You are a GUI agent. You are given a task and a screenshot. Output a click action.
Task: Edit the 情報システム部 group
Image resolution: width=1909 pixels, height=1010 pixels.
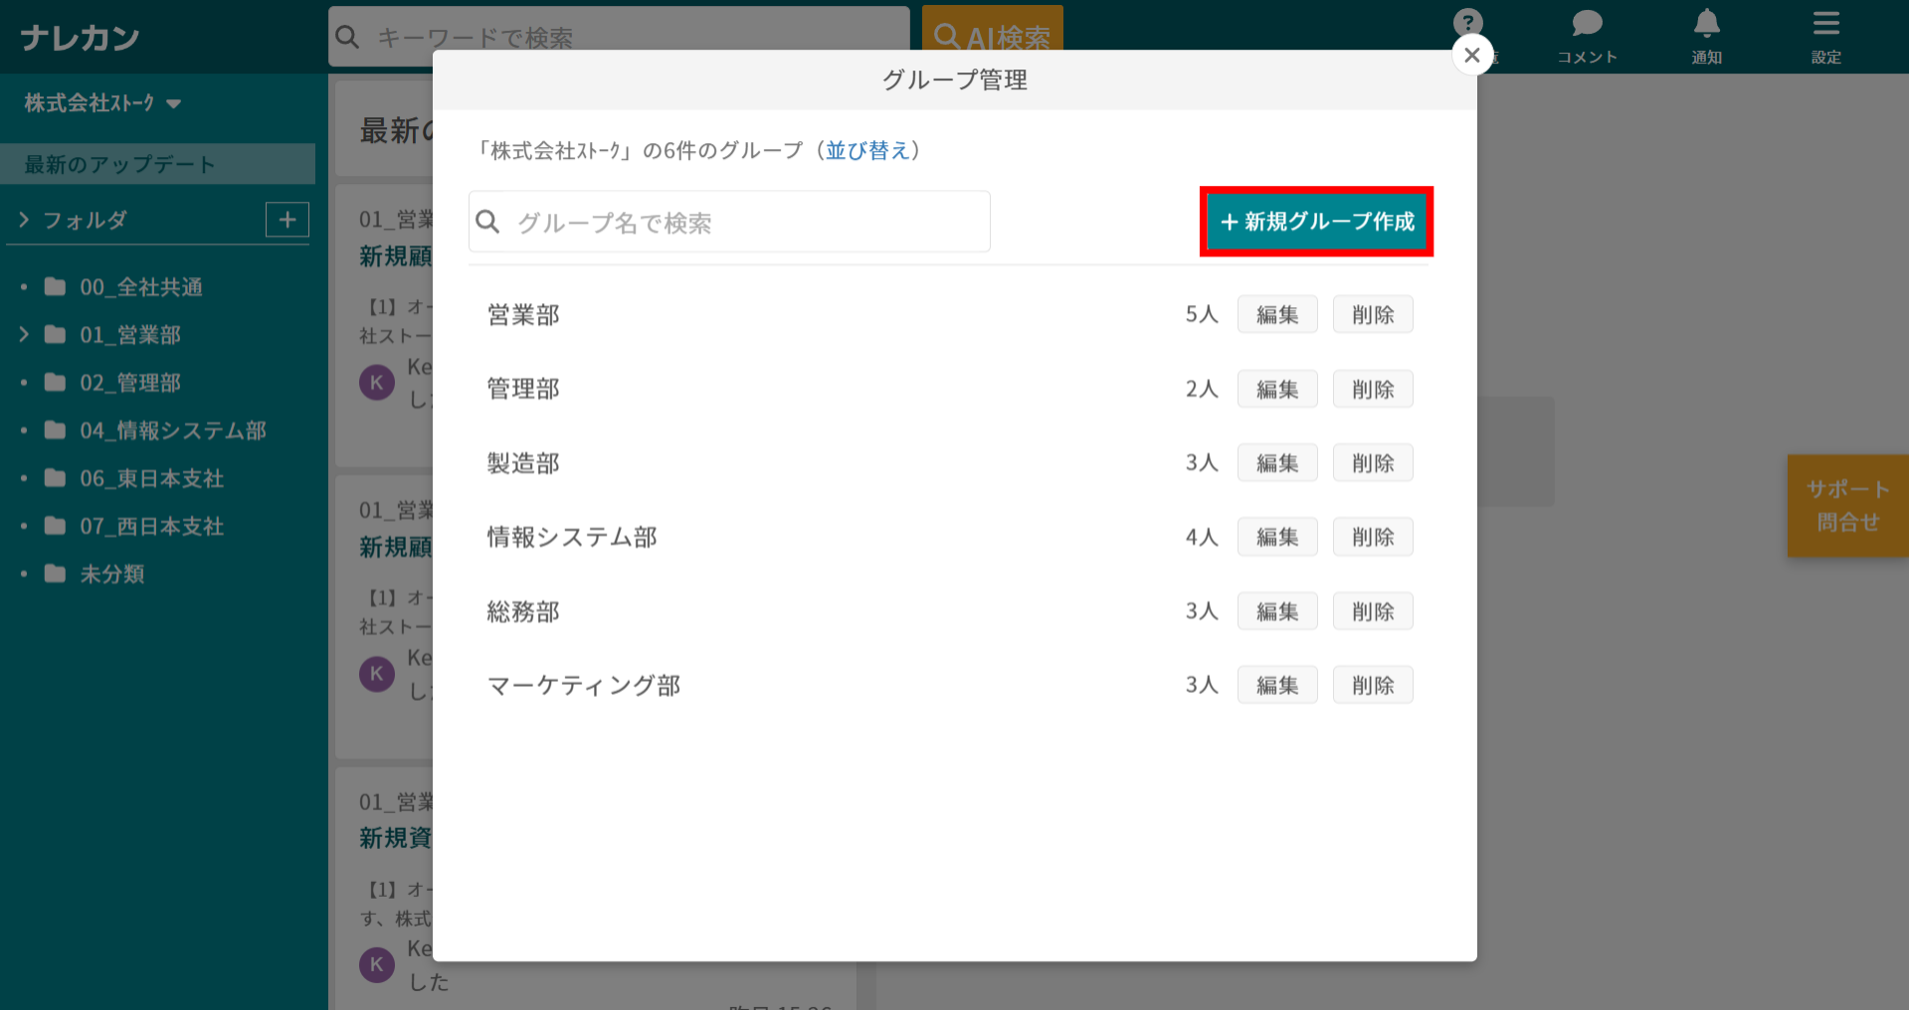pyautogui.click(x=1277, y=537)
